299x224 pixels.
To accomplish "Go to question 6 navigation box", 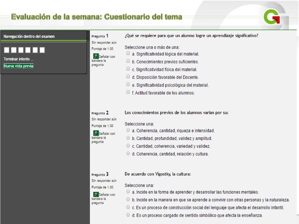I will click(x=42, y=50).
